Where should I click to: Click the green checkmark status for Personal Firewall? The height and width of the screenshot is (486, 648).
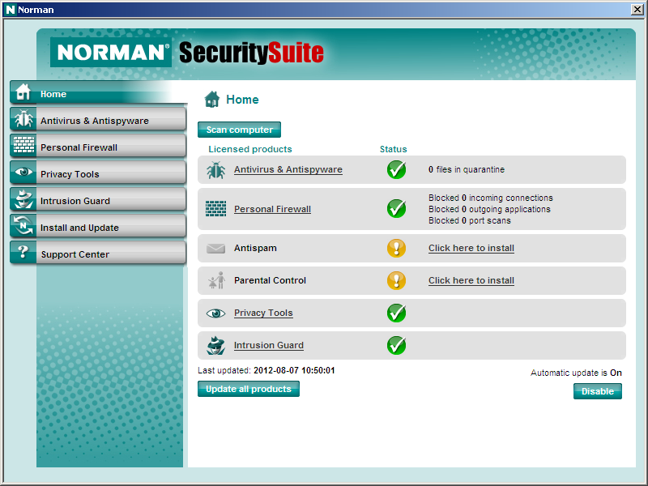[396, 209]
